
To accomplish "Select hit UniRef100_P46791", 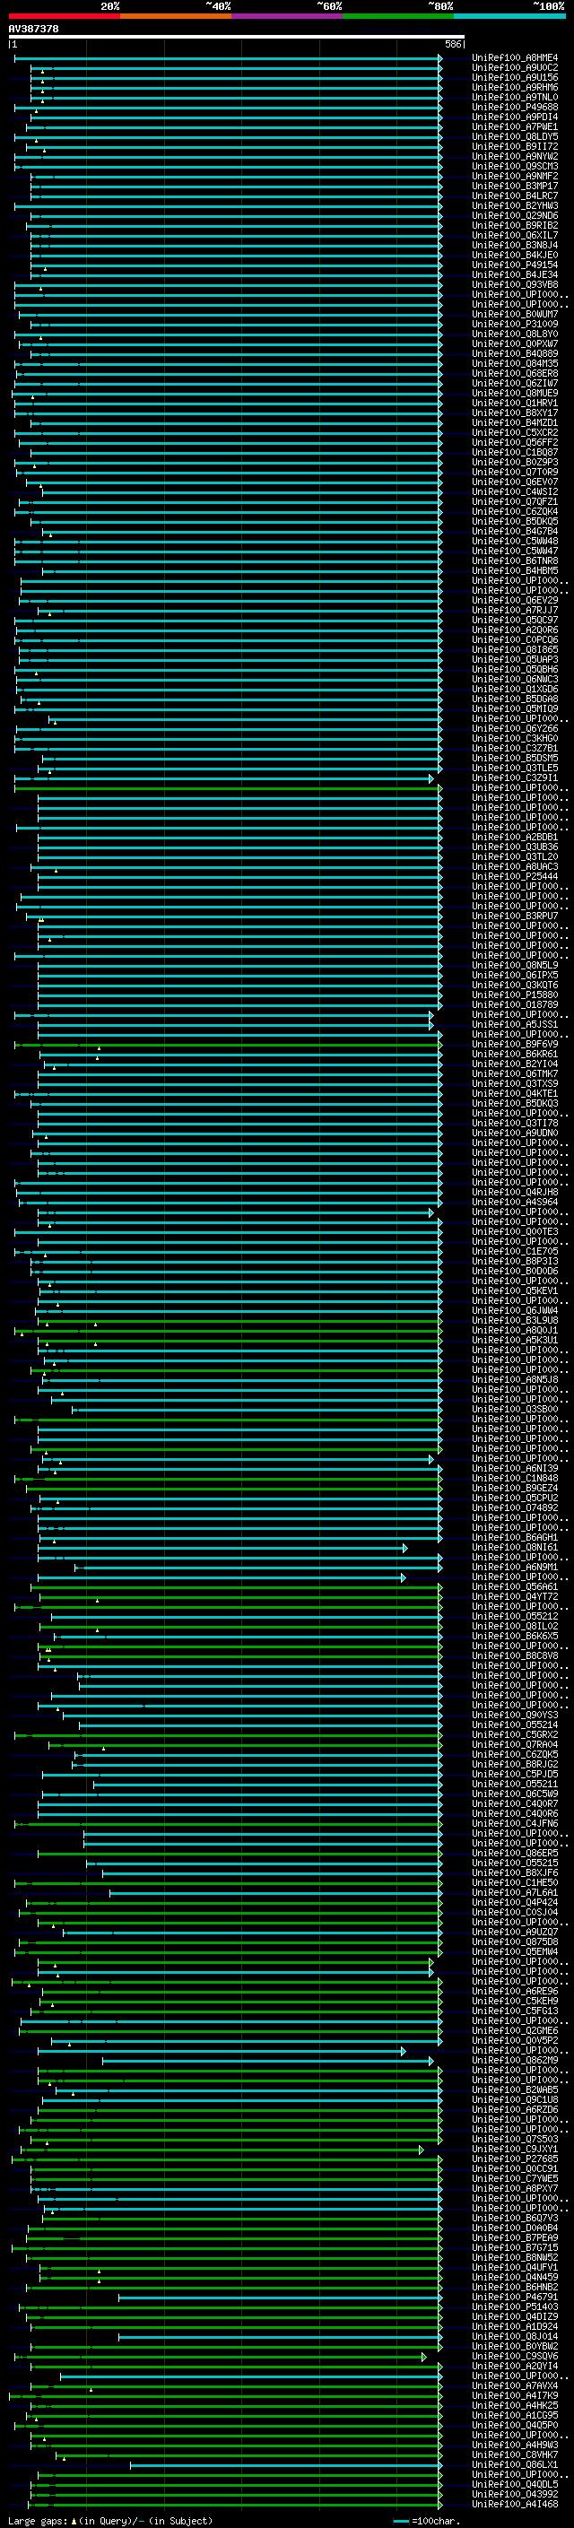I will coord(515,2298).
